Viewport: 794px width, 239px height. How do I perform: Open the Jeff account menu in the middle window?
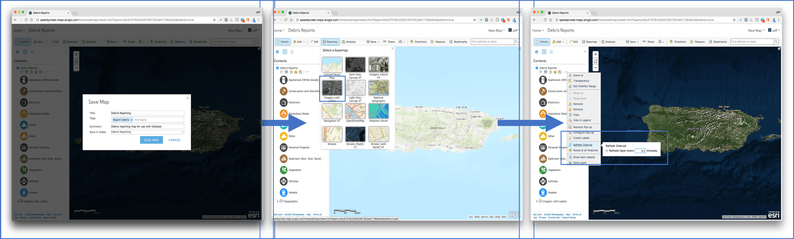tap(515, 30)
